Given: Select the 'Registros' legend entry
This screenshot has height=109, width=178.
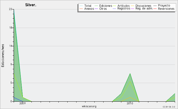Looking at the screenshot, I should pyautogui.click(x=124, y=9).
